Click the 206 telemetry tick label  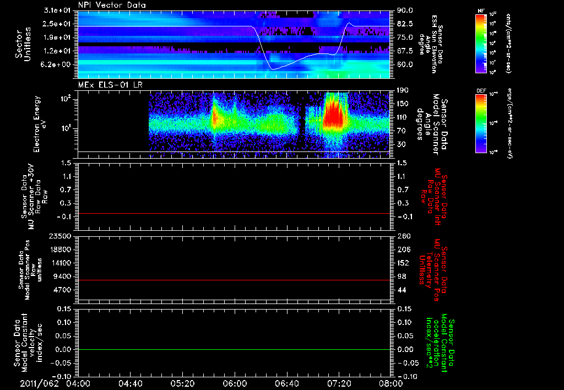click(404, 250)
